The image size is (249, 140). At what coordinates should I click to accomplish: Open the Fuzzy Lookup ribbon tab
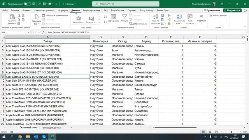146,10
